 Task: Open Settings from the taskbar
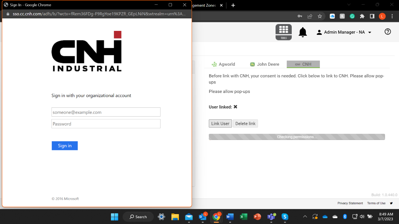tap(161, 217)
